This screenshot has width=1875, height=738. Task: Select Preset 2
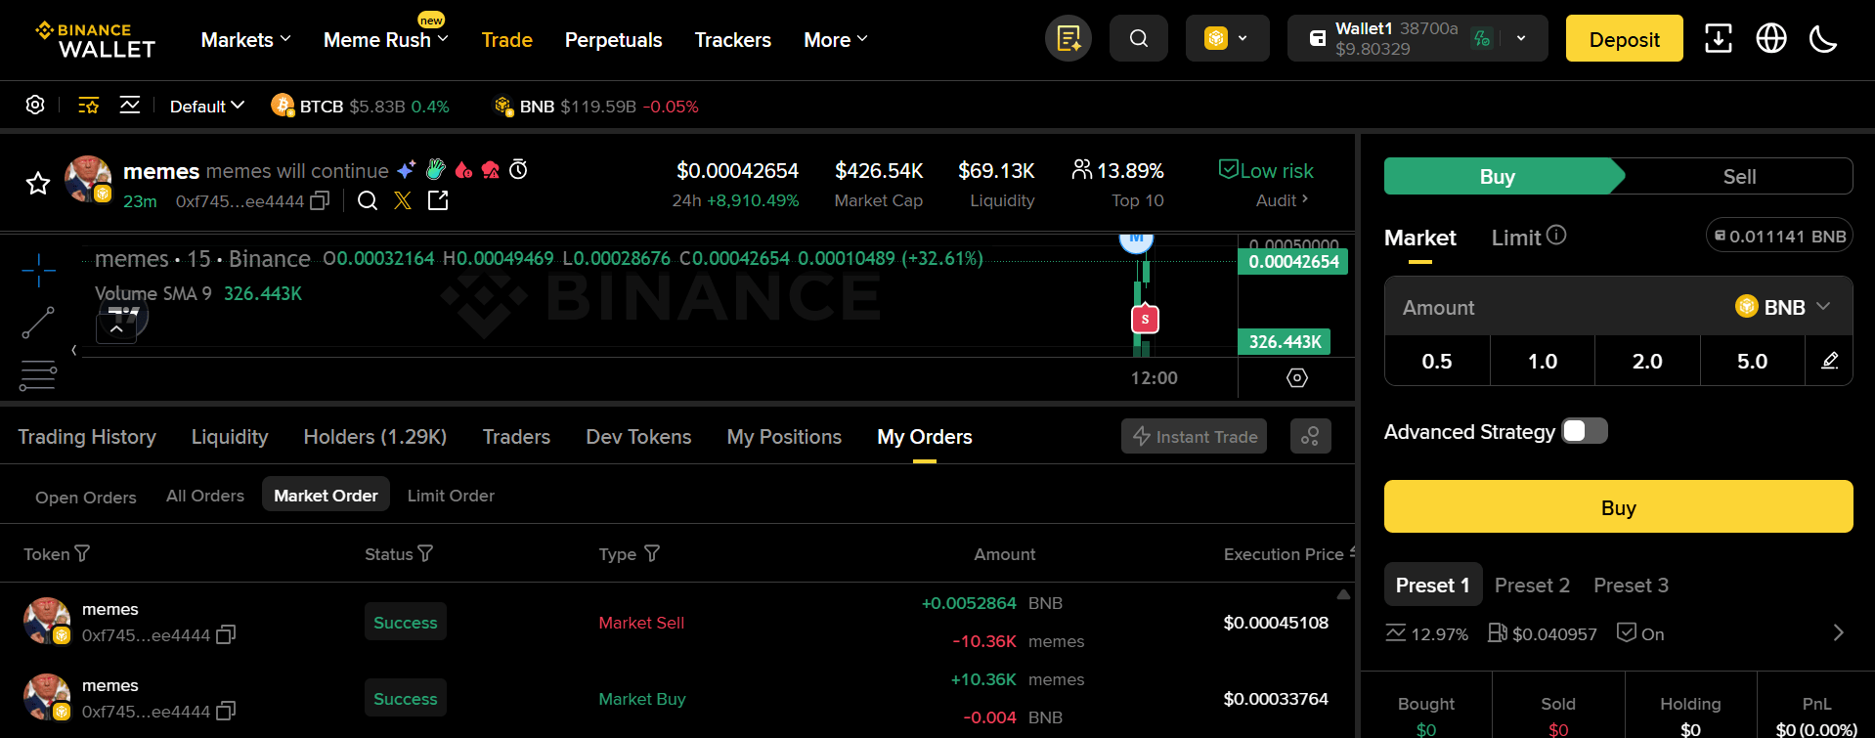pos(1532,585)
